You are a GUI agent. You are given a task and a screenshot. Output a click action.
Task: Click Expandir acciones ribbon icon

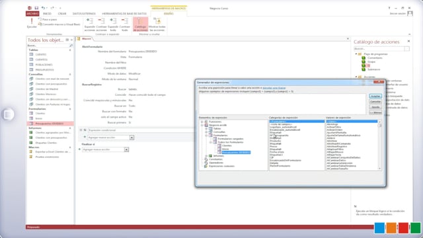(90, 24)
